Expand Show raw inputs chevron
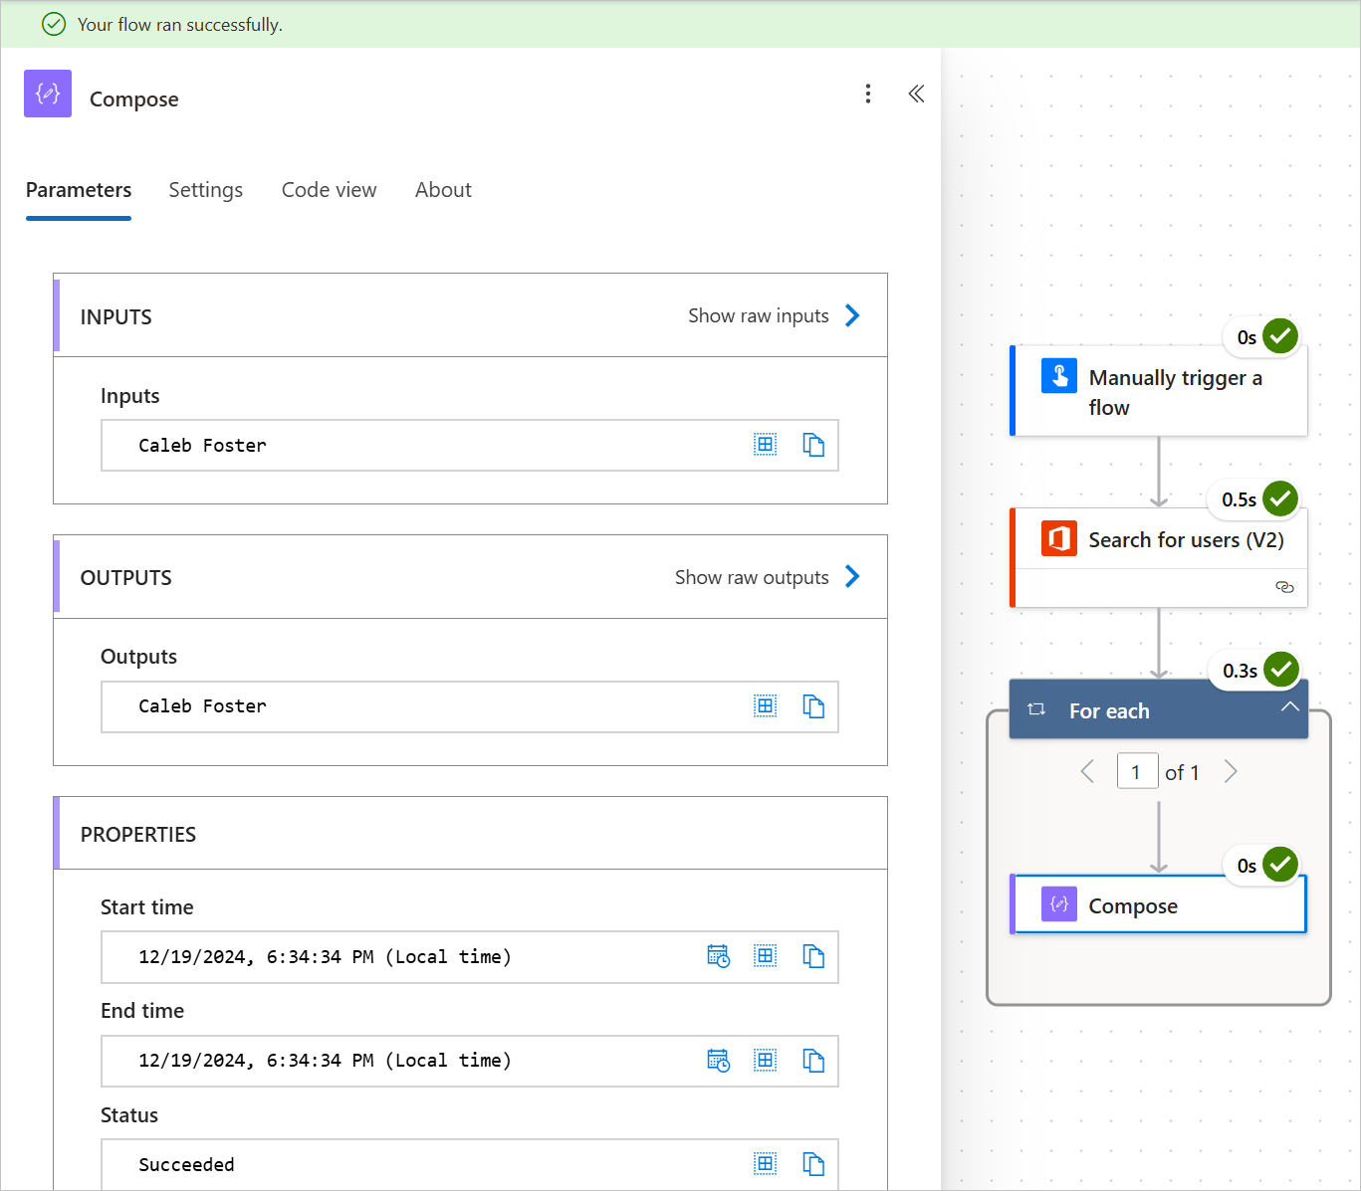The width and height of the screenshot is (1361, 1191). click(852, 315)
